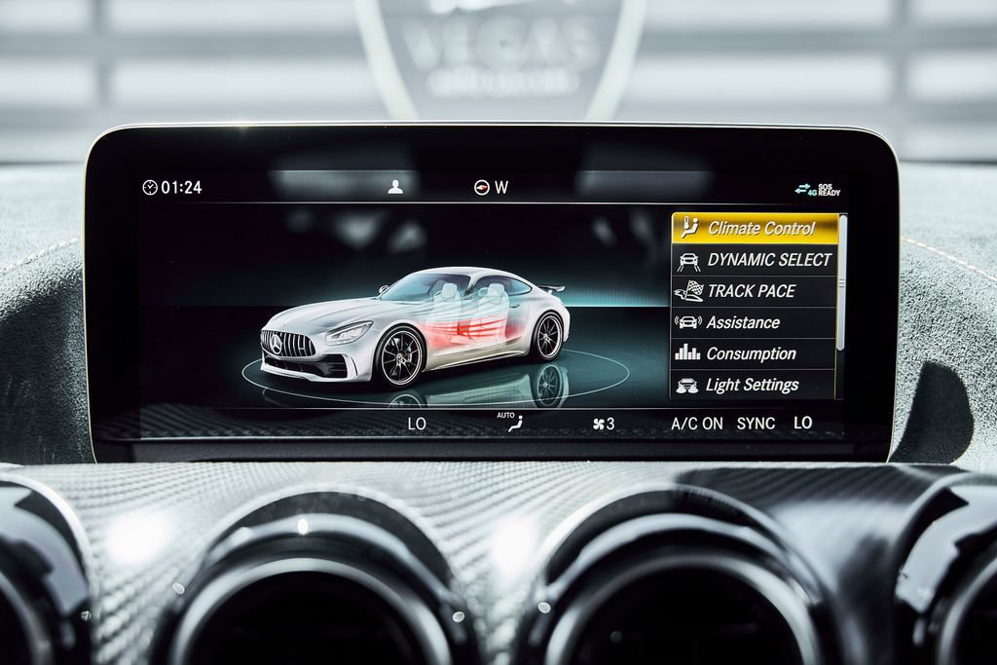Open the TRACK PACE menu item
The width and height of the screenshot is (997, 665).
coord(754,291)
